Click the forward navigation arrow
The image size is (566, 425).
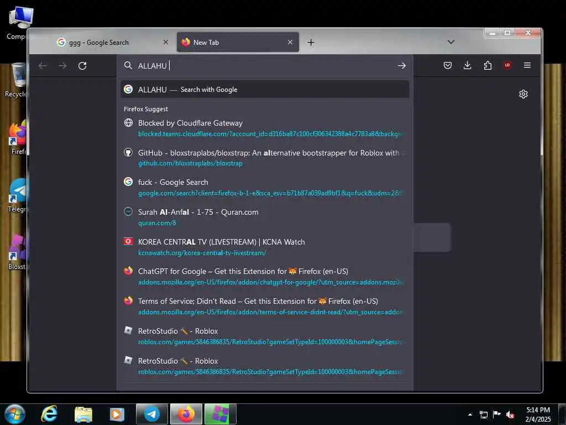tap(62, 66)
